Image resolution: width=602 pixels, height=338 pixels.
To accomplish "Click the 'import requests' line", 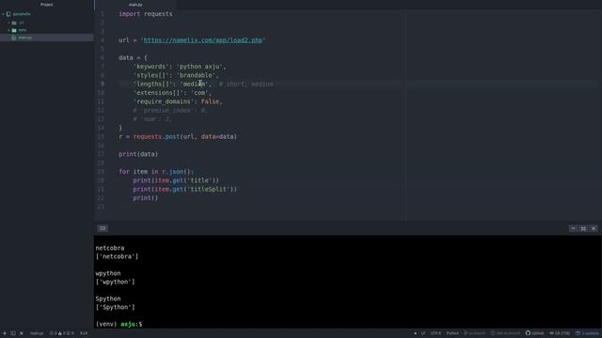I will (x=146, y=14).
